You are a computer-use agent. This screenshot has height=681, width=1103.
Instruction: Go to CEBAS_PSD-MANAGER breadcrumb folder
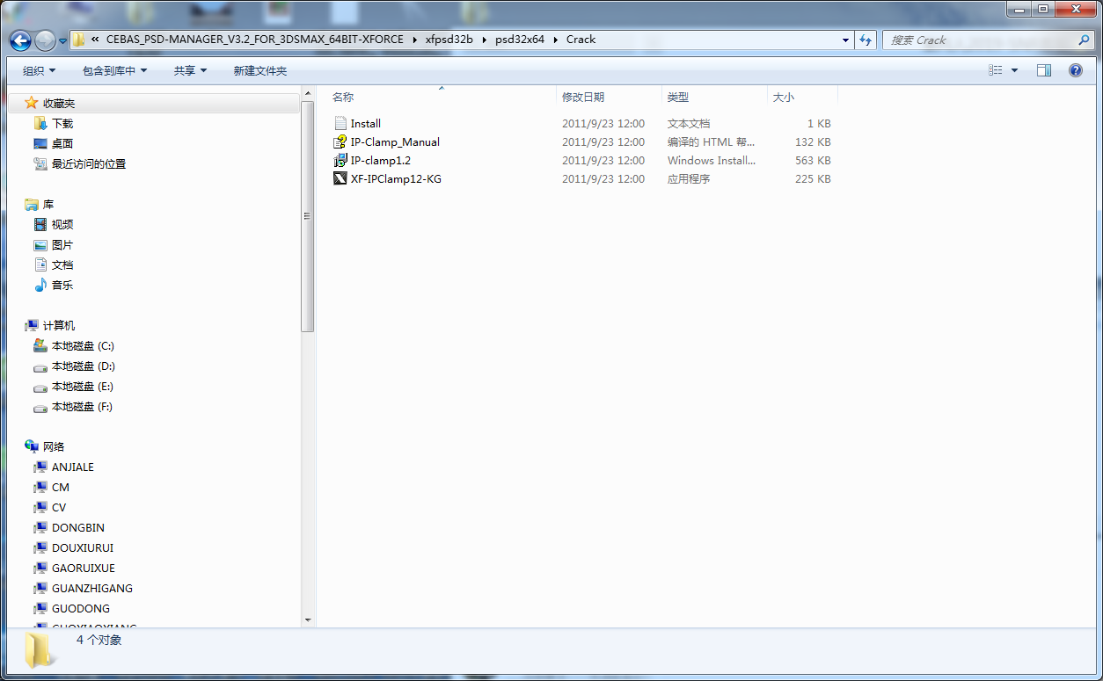(x=254, y=40)
